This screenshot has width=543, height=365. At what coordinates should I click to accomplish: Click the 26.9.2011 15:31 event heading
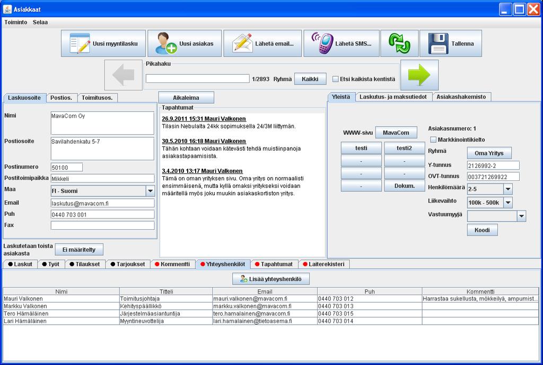coord(204,119)
